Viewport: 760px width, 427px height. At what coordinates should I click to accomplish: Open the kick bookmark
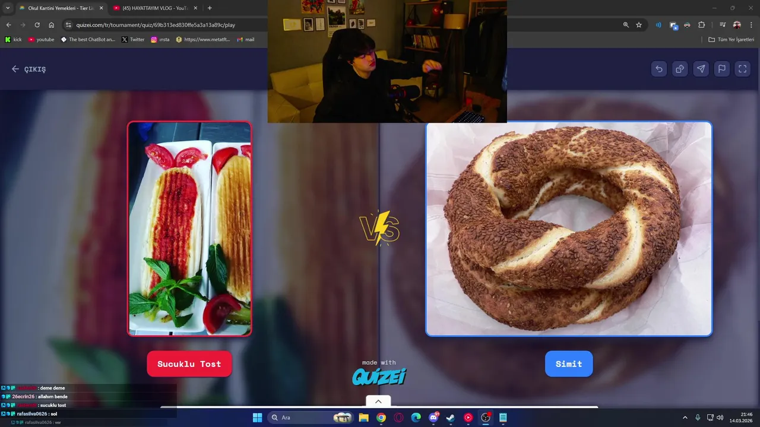(13, 40)
